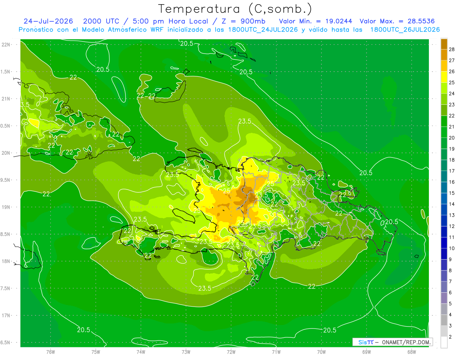Click the "14" label on the color scale

click(452, 204)
